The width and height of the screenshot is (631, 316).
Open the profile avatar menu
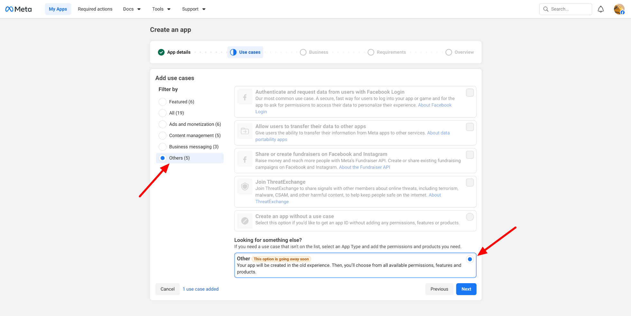619,9
